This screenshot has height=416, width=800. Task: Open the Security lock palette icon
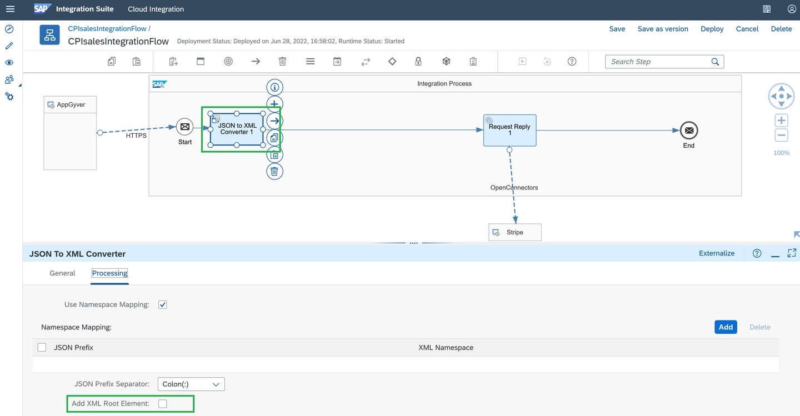point(418,62)
